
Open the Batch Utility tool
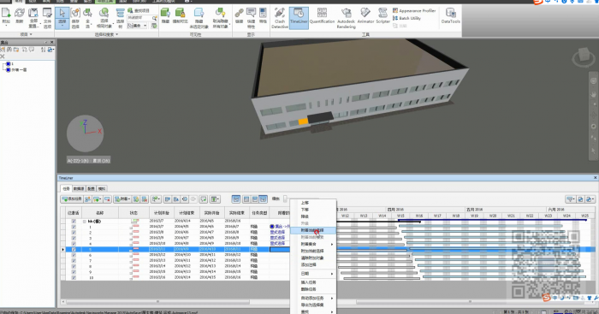click(406, 18)
